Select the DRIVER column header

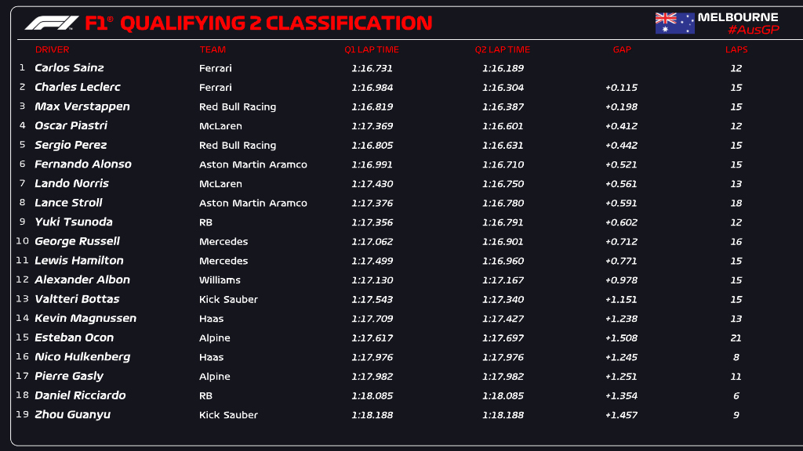(x=53, y=49)
